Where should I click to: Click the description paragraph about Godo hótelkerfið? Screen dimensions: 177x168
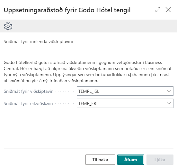pos(88,72)
